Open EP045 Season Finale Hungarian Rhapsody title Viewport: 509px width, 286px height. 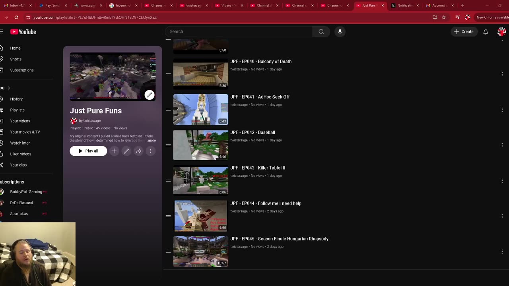tap(279, 239)
